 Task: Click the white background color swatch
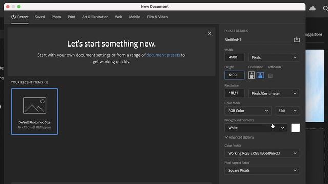pyautogui.click(x=295, y=128)
